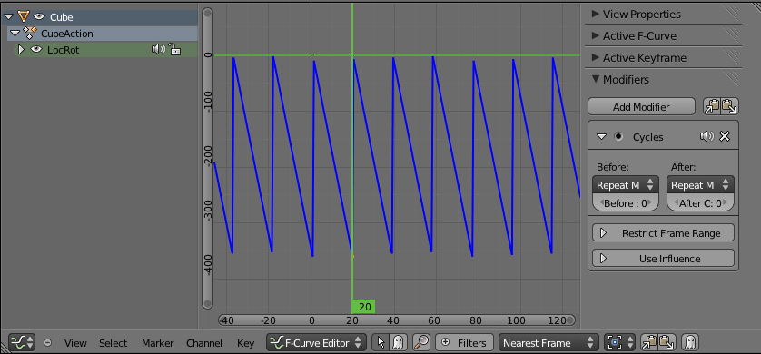Toggle visibility eye of LocRot group
The width and height of the screenshot is (761, 354).
[36, 49]
